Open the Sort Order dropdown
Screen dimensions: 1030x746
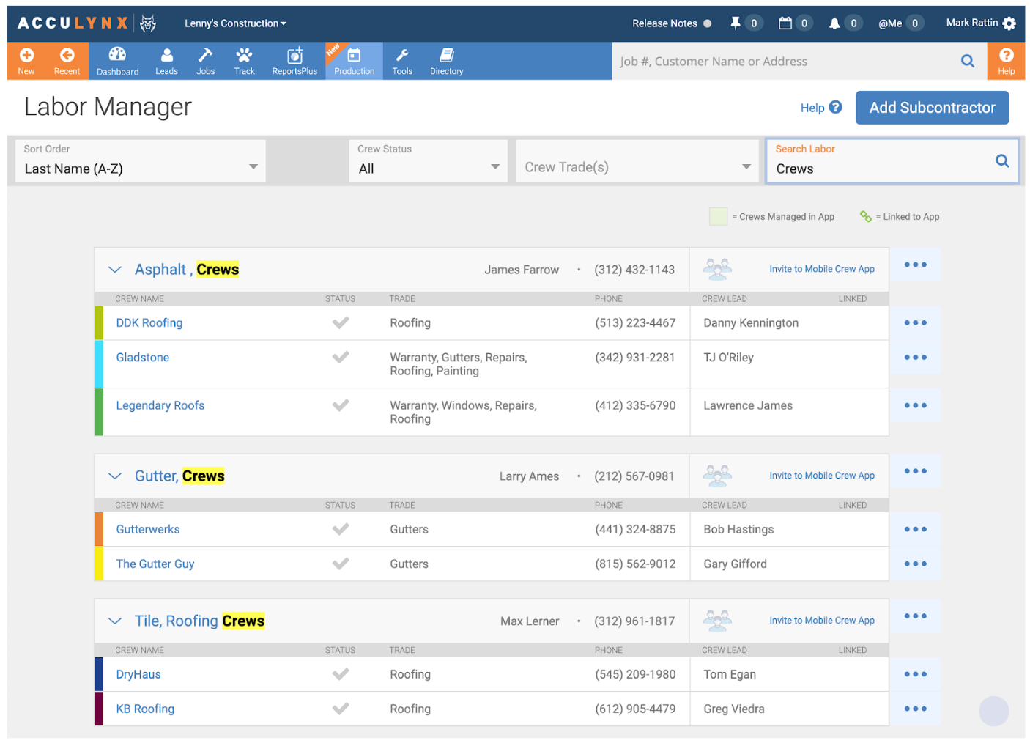141,161
